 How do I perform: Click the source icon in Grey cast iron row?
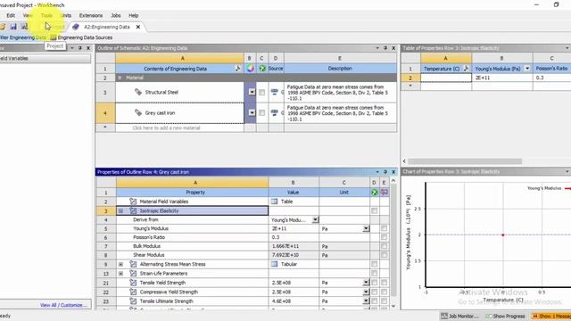275,113
